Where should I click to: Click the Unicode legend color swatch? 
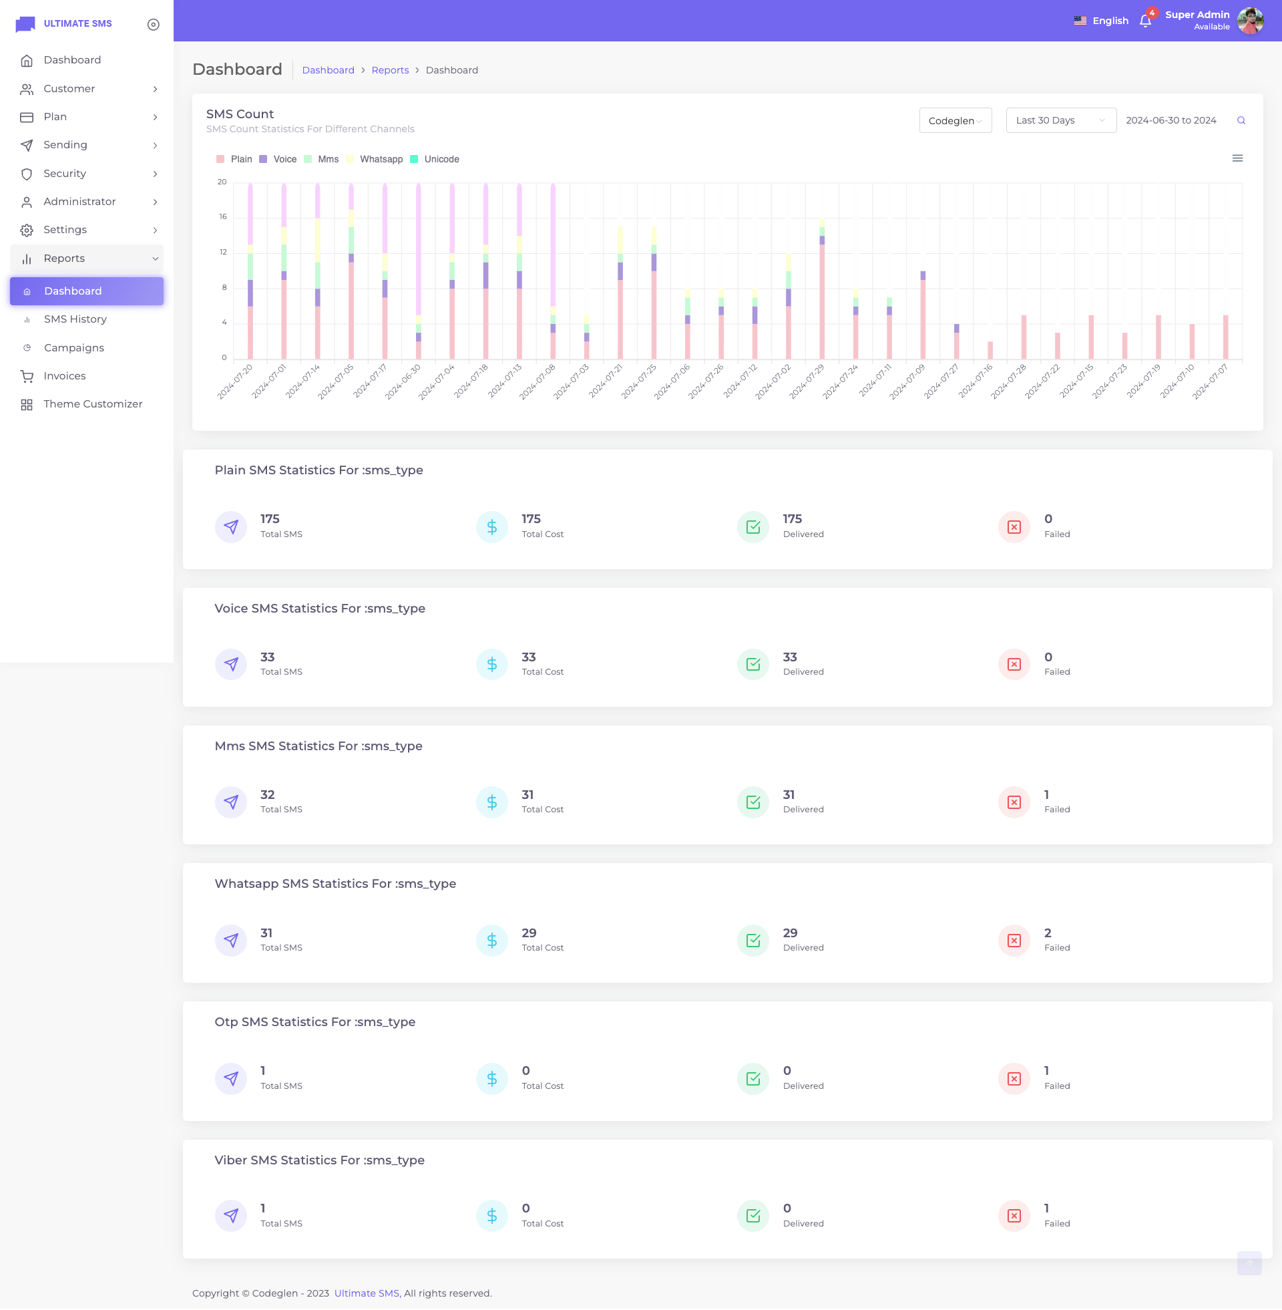click(414, 160)
